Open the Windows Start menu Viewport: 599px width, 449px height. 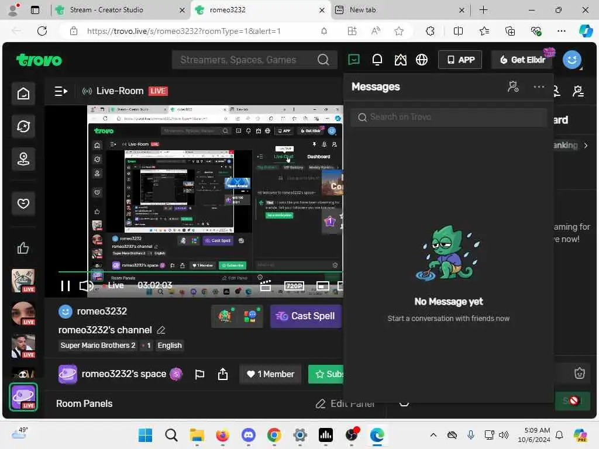145,435
